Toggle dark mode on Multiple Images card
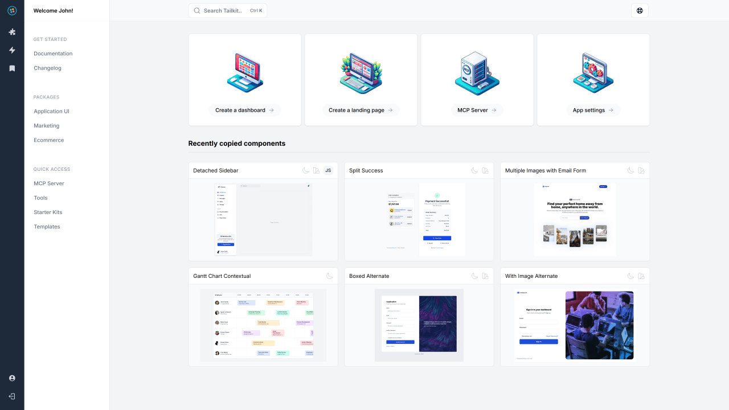 click(x=630, y=170)
